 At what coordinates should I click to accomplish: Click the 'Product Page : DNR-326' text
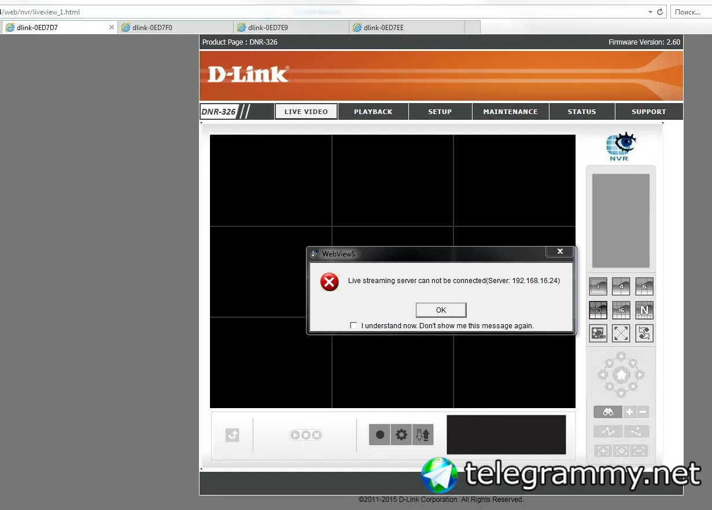pos(239,42)
